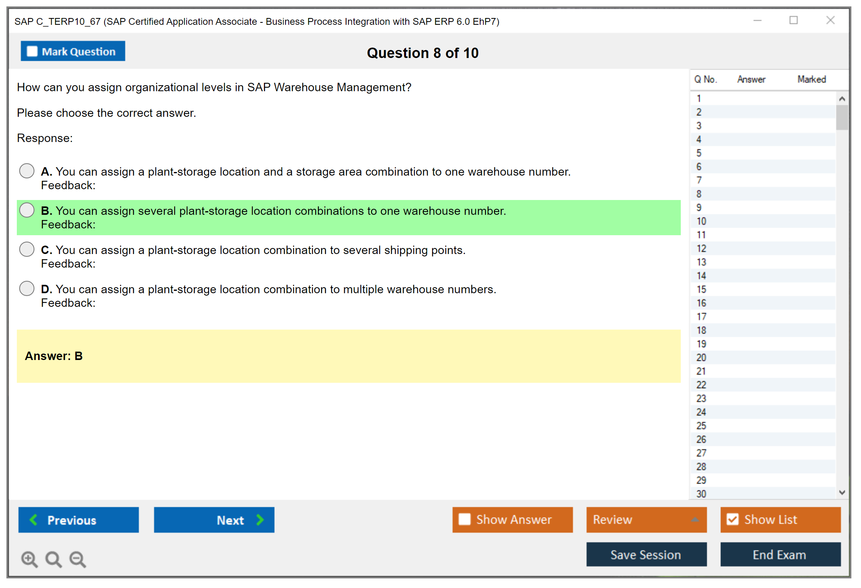Choose option D radio button
Viewport: 861px width, 588px height.
[27, 288]
